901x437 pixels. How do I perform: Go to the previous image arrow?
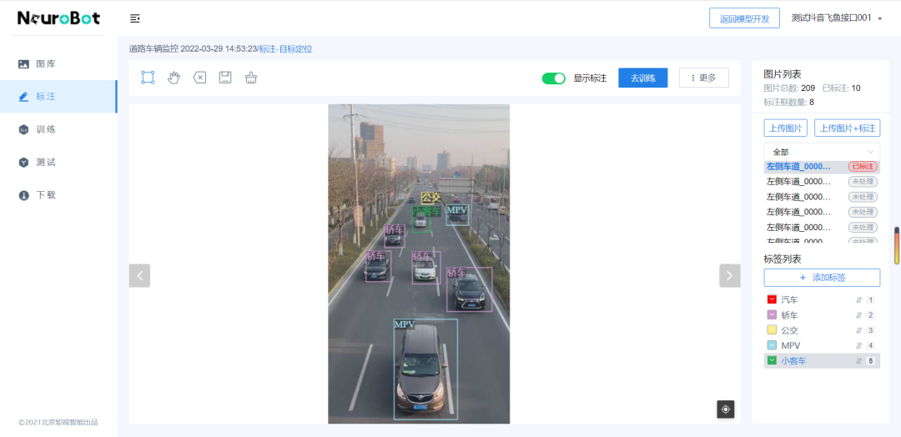coord(139,276)
